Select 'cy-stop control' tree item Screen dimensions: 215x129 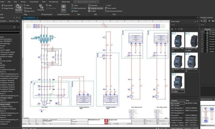coord(5,61)
